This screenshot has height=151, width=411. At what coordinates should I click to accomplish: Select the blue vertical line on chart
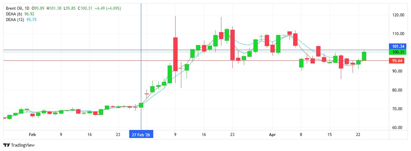tap(141, 84)
